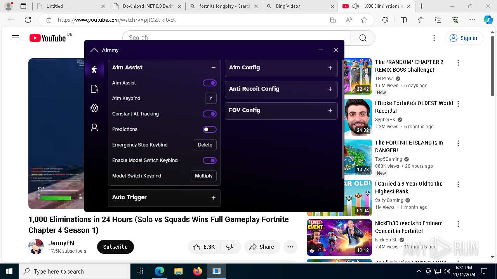497x279 pixels.
Task: Click the browser address bar URL
Action: pos(116,20)
